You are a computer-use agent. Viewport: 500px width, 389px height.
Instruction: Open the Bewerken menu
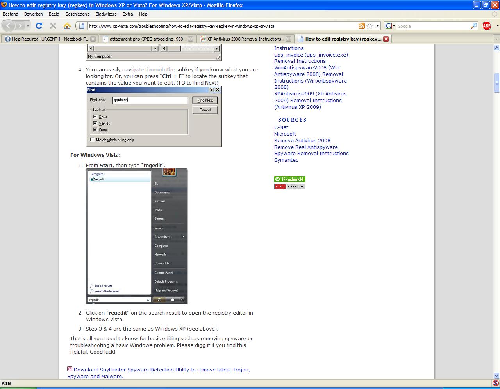(34, 14)
